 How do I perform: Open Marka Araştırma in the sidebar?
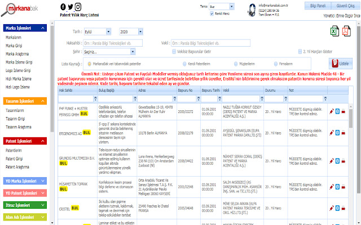tap(16, 55)
